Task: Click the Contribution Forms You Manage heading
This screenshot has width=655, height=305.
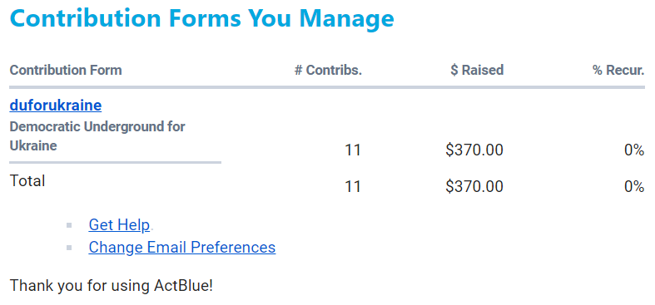Action: click(x=201, y=18)
